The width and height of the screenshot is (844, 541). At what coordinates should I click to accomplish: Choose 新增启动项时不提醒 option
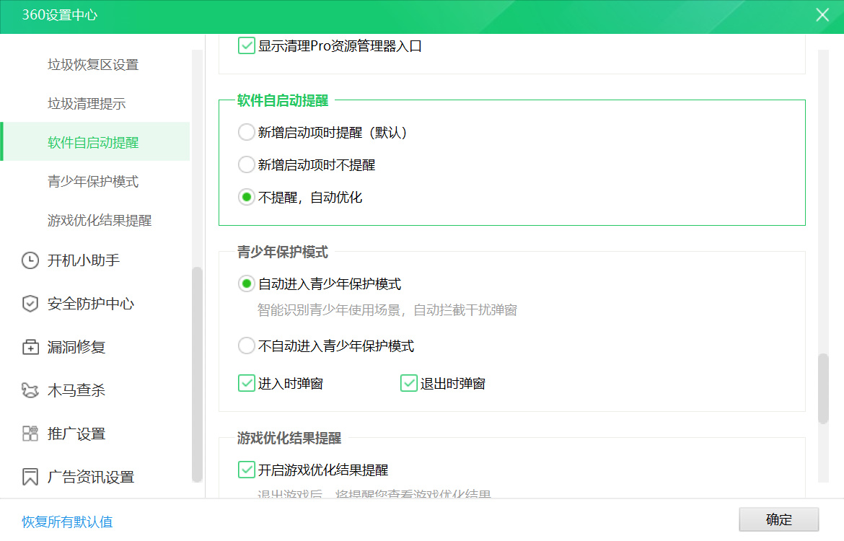point(245,164)
